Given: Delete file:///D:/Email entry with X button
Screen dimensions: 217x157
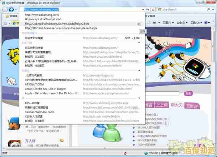Looking at the screenshot, I should tap(139, 23).
